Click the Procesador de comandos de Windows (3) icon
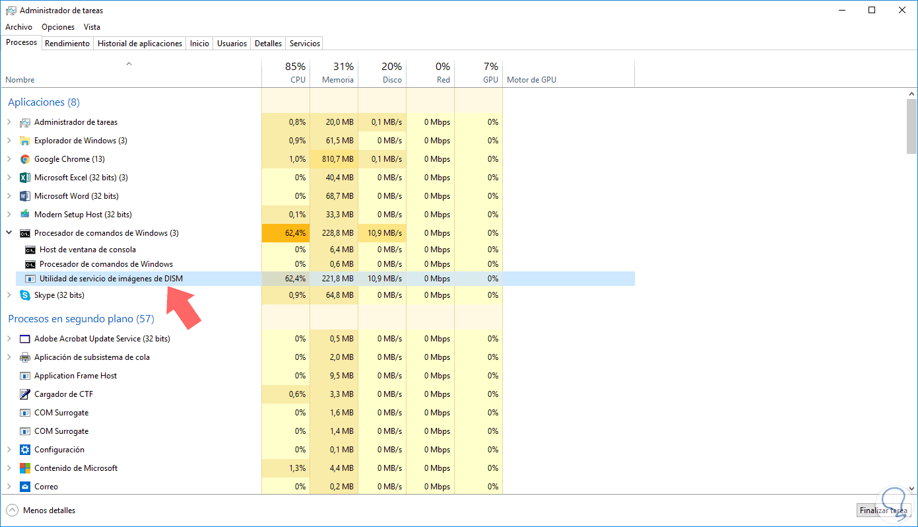Viewport: 918px width, 527px height. click(x=25, y=233)
